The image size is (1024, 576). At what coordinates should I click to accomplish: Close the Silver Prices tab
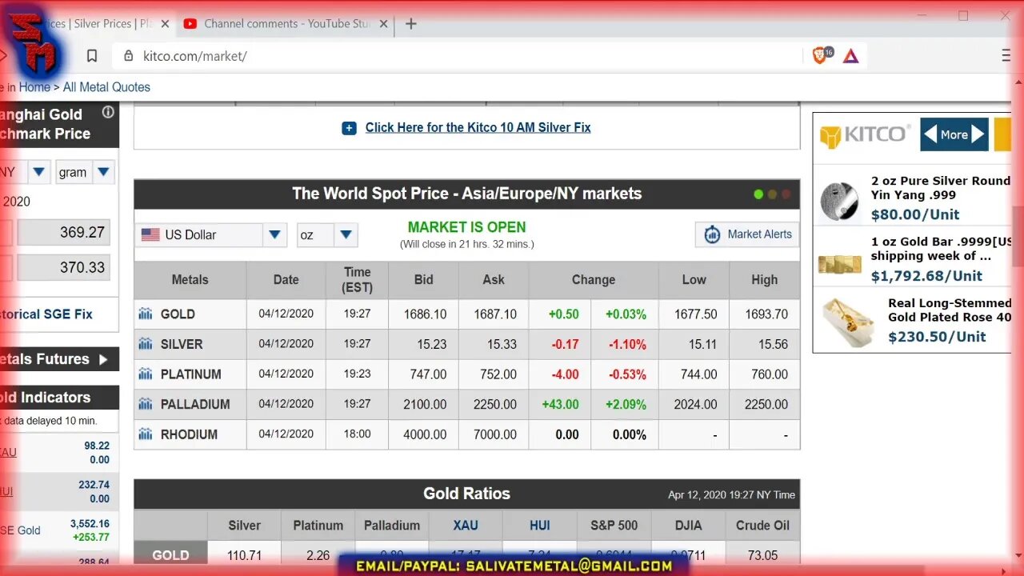pyautogui.click(x=165, y=24)
